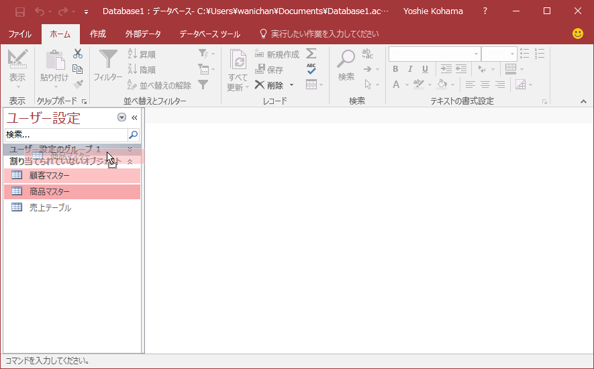Click the Sigma totals icon
The height and width of the screenshot is (369, 594).
(311, 54)
